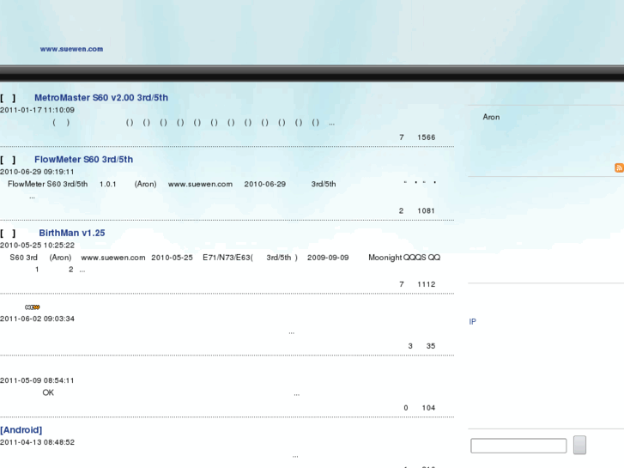Click the version text 1.0.1
Image resolution: width=624 pixels, height=468 pixels.
click(x=107, y=184)
